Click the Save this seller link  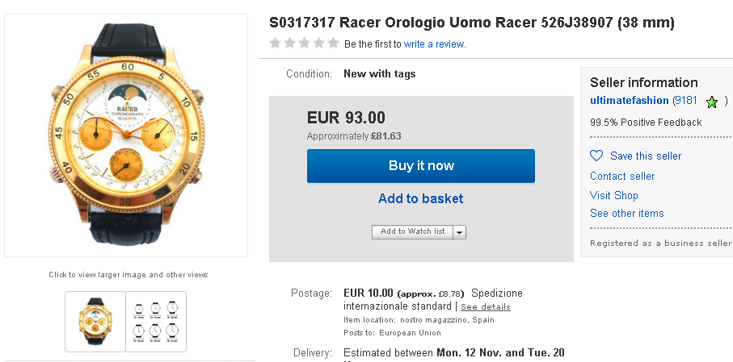[646, 156]
